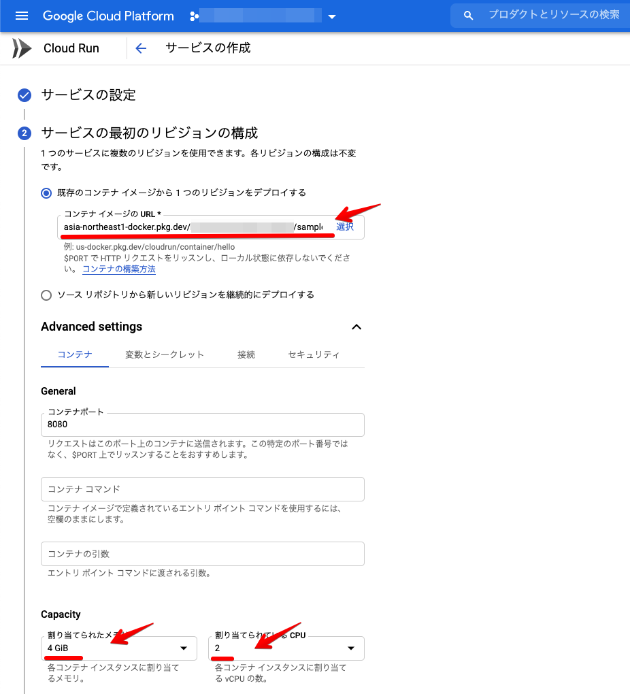Open the コンテナの構築方法 help link
The width and height of the screenshot is (630, 694).
(x=118, y=269)
